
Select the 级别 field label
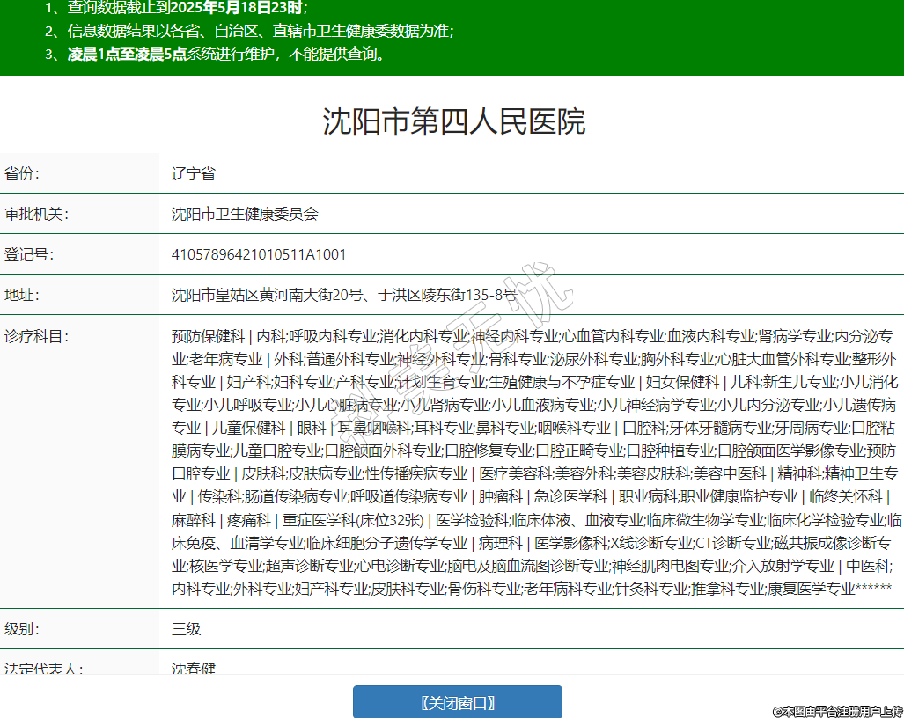pyautogui.click(x=22, y=629)
